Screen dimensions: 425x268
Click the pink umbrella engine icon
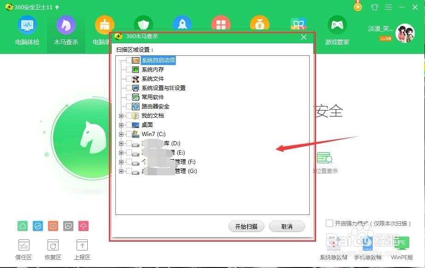pyautogui.click(x=84, y=226)
